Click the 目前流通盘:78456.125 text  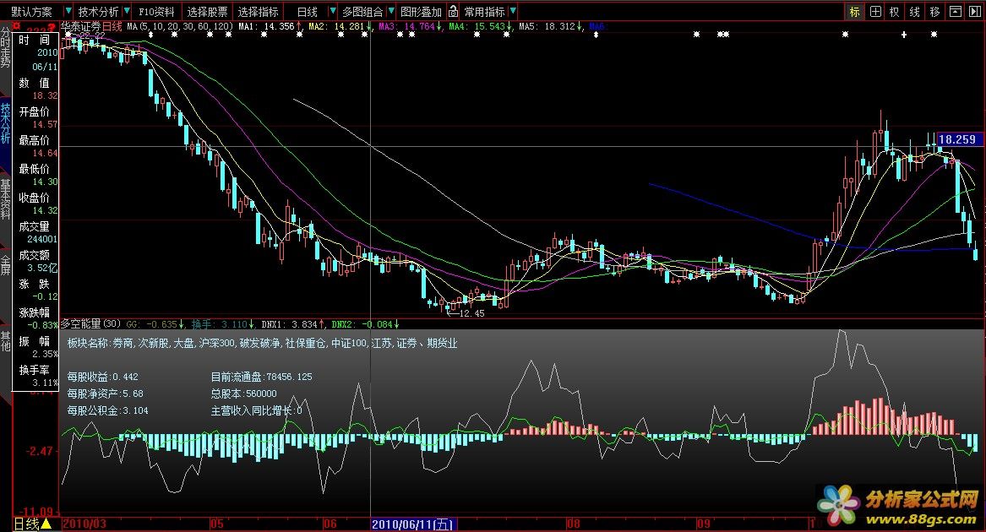pos(261,377)
